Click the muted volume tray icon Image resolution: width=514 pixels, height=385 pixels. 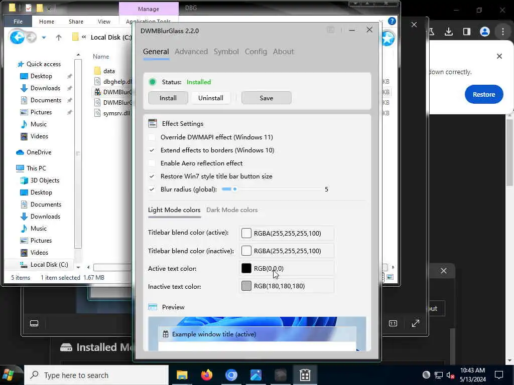(450, 375)
